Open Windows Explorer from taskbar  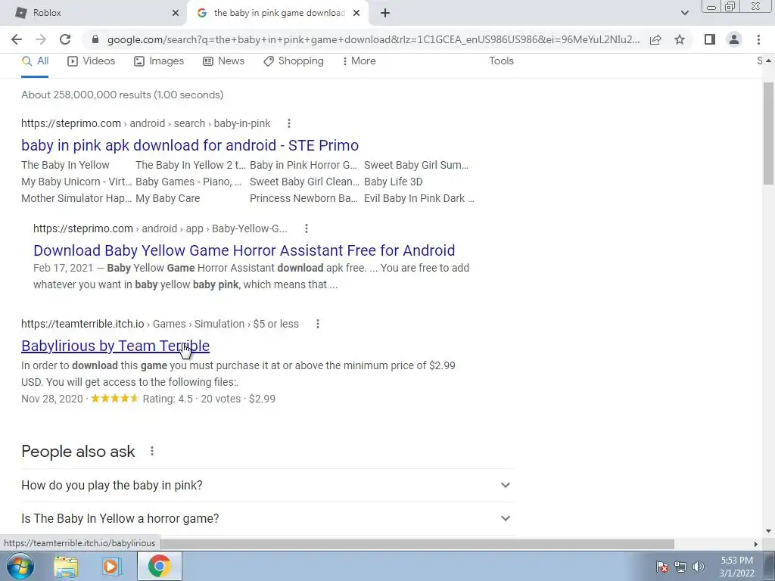66,566
